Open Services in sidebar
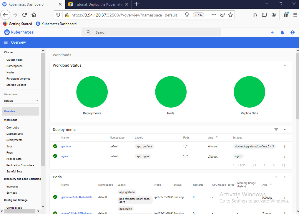299x214 pixels. [x=12, y=192]
